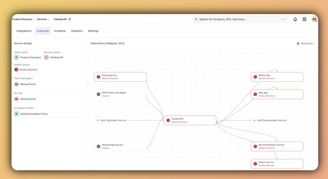
Task: Click Add Downstream Service
Action: pyautogui.click(x=270, y=120)
